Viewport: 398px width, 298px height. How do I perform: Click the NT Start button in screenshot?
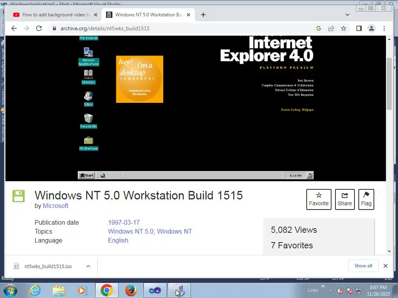point(86,175)
